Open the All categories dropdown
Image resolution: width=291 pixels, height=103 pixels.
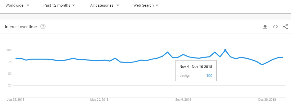point(105,5)
